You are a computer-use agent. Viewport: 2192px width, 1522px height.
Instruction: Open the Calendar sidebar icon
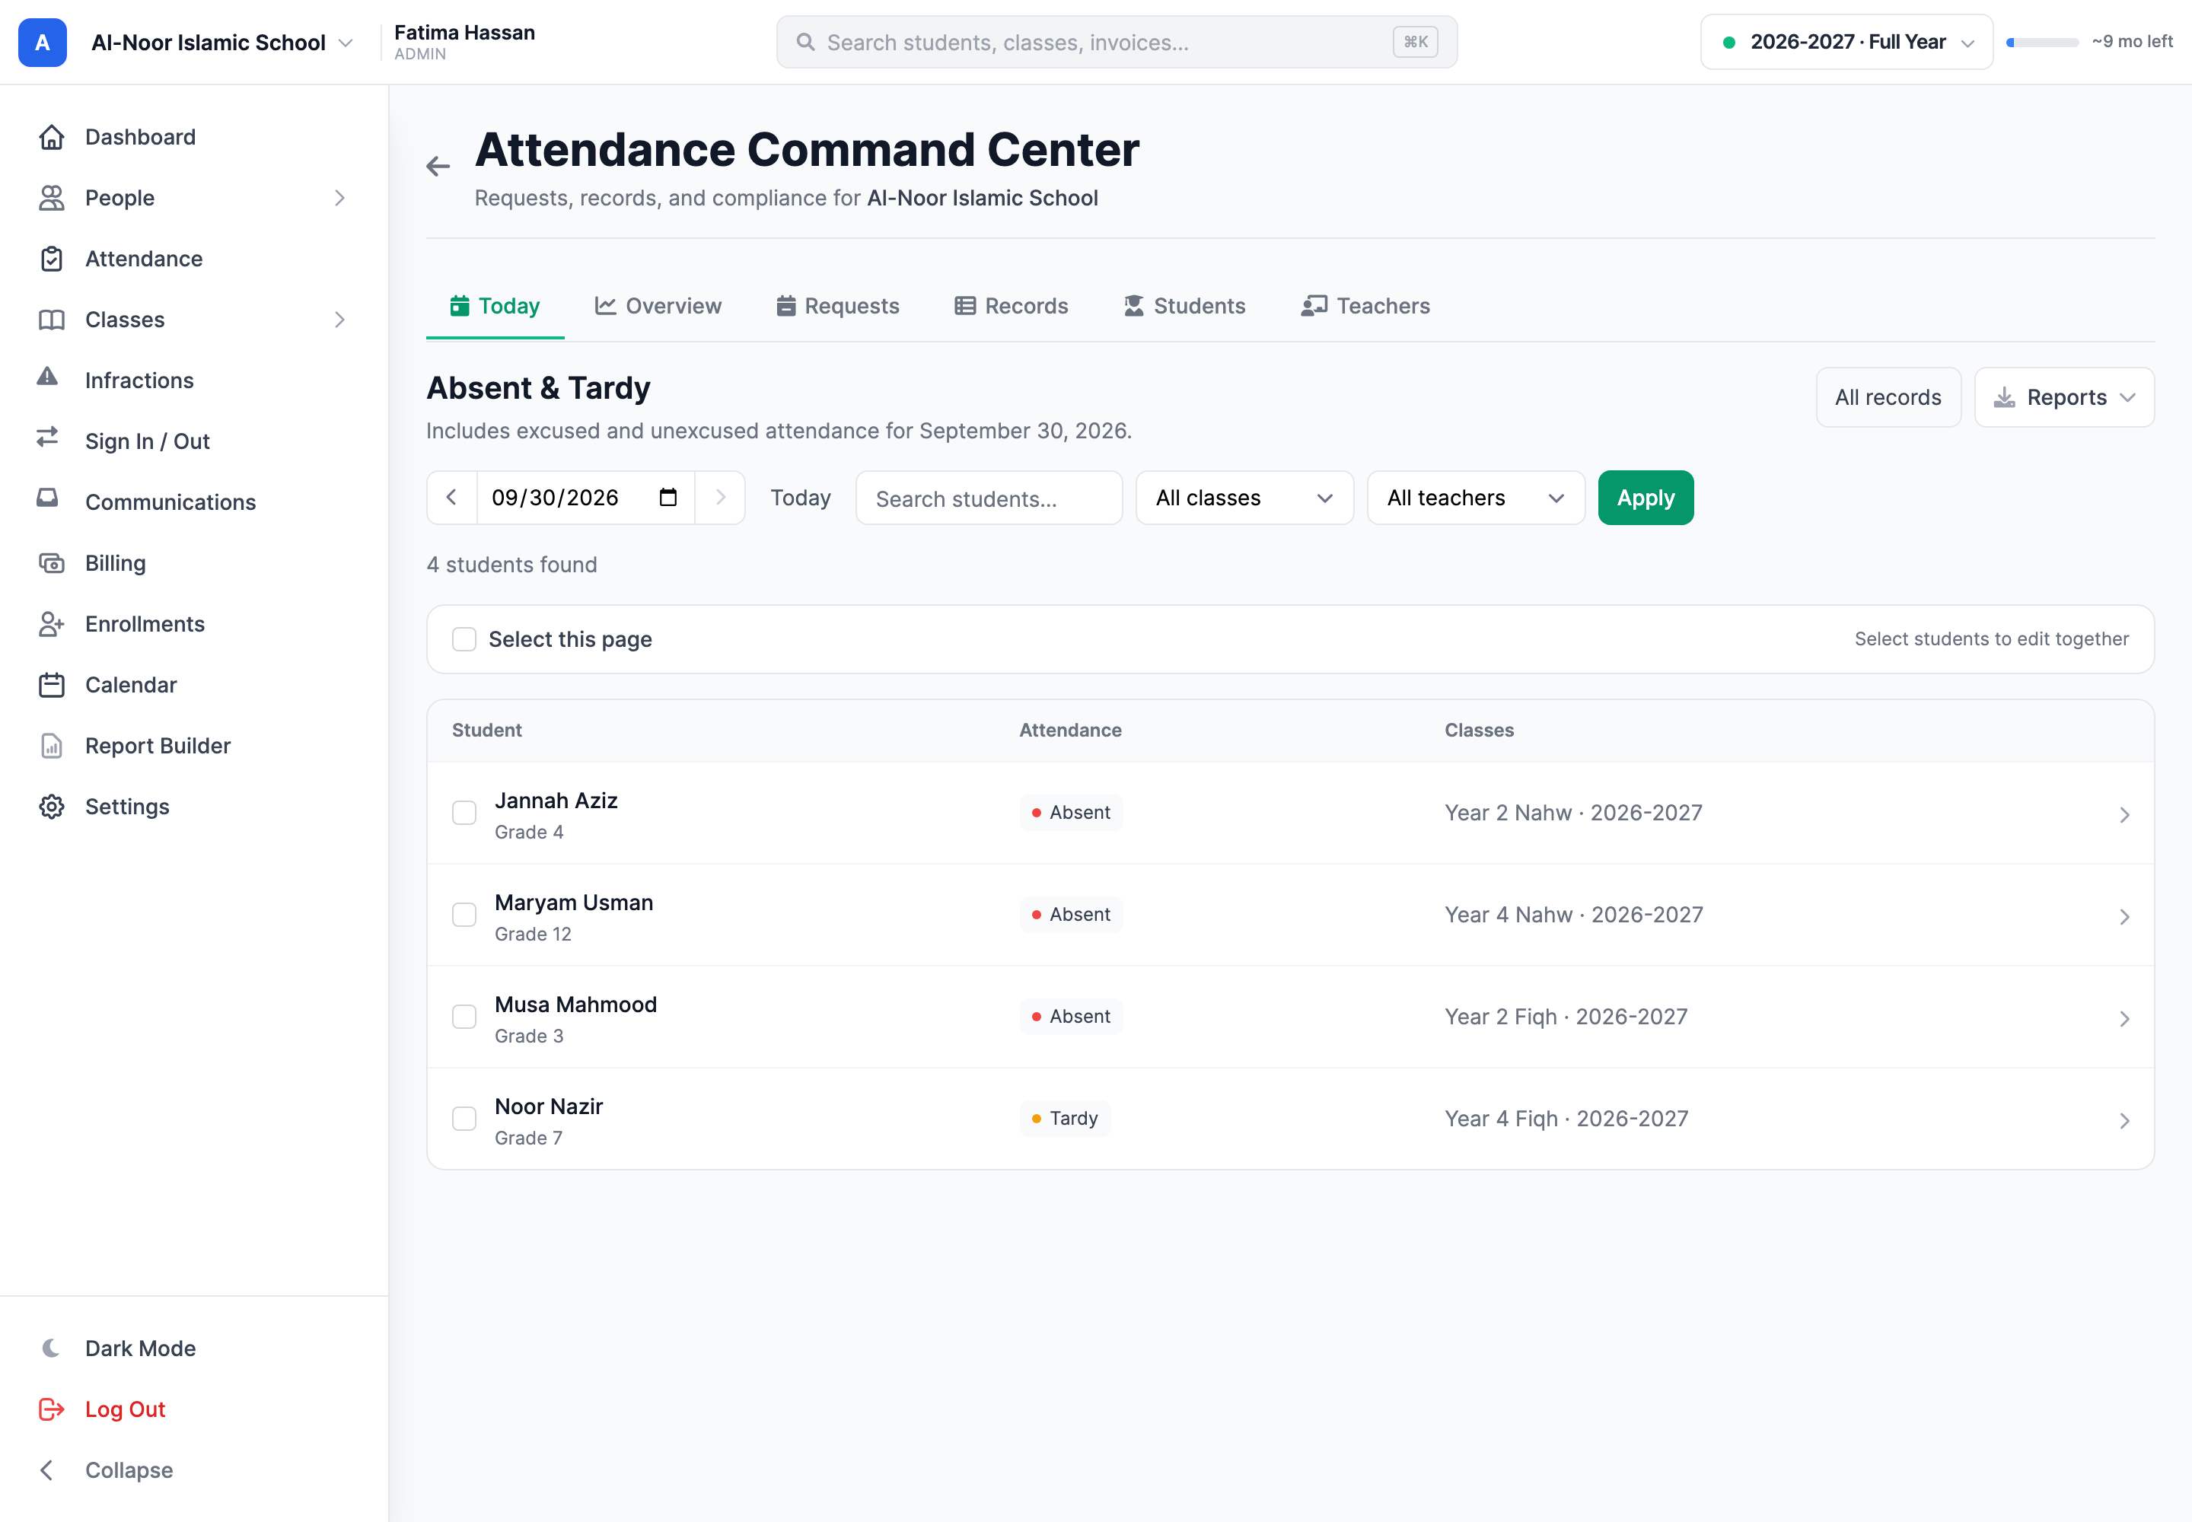[52, 686]
